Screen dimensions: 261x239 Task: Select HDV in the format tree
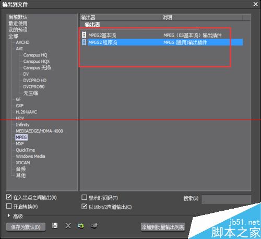pos(20,118)
